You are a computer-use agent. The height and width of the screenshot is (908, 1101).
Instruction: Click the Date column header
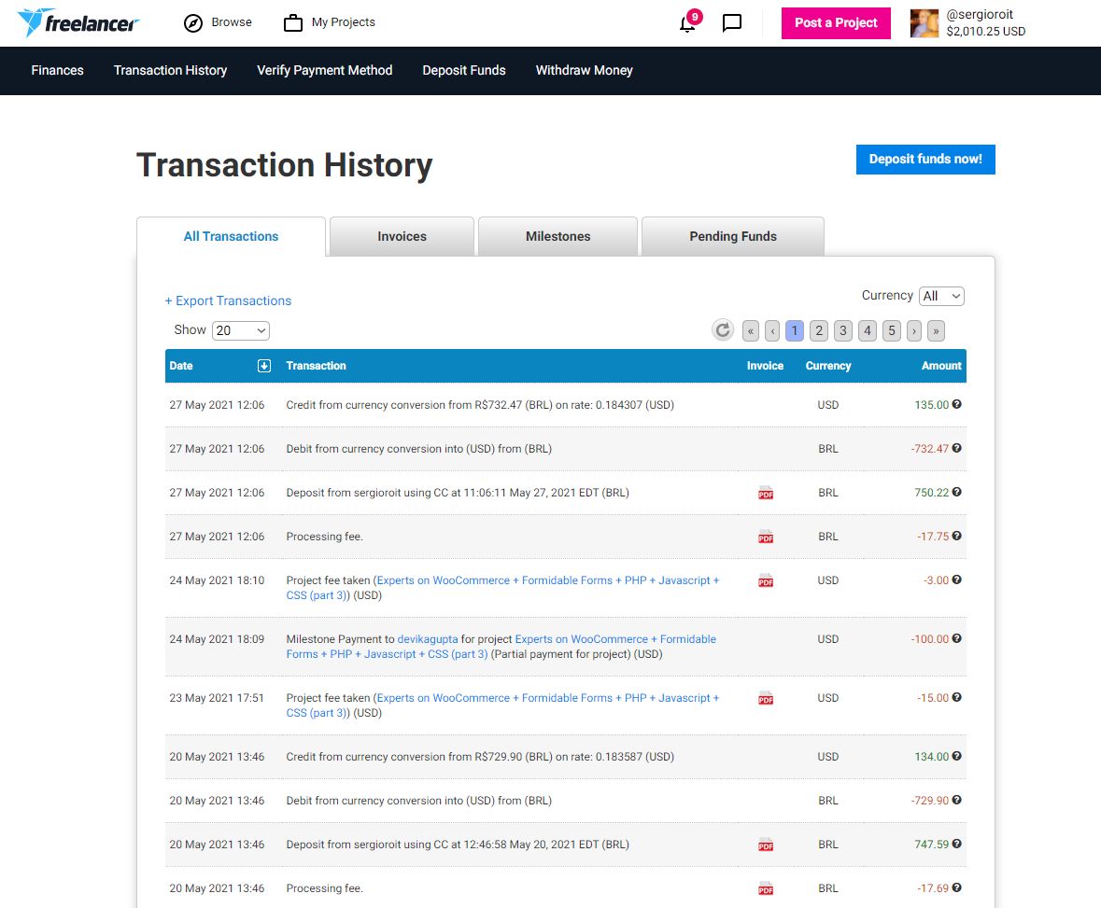point(181,366)
